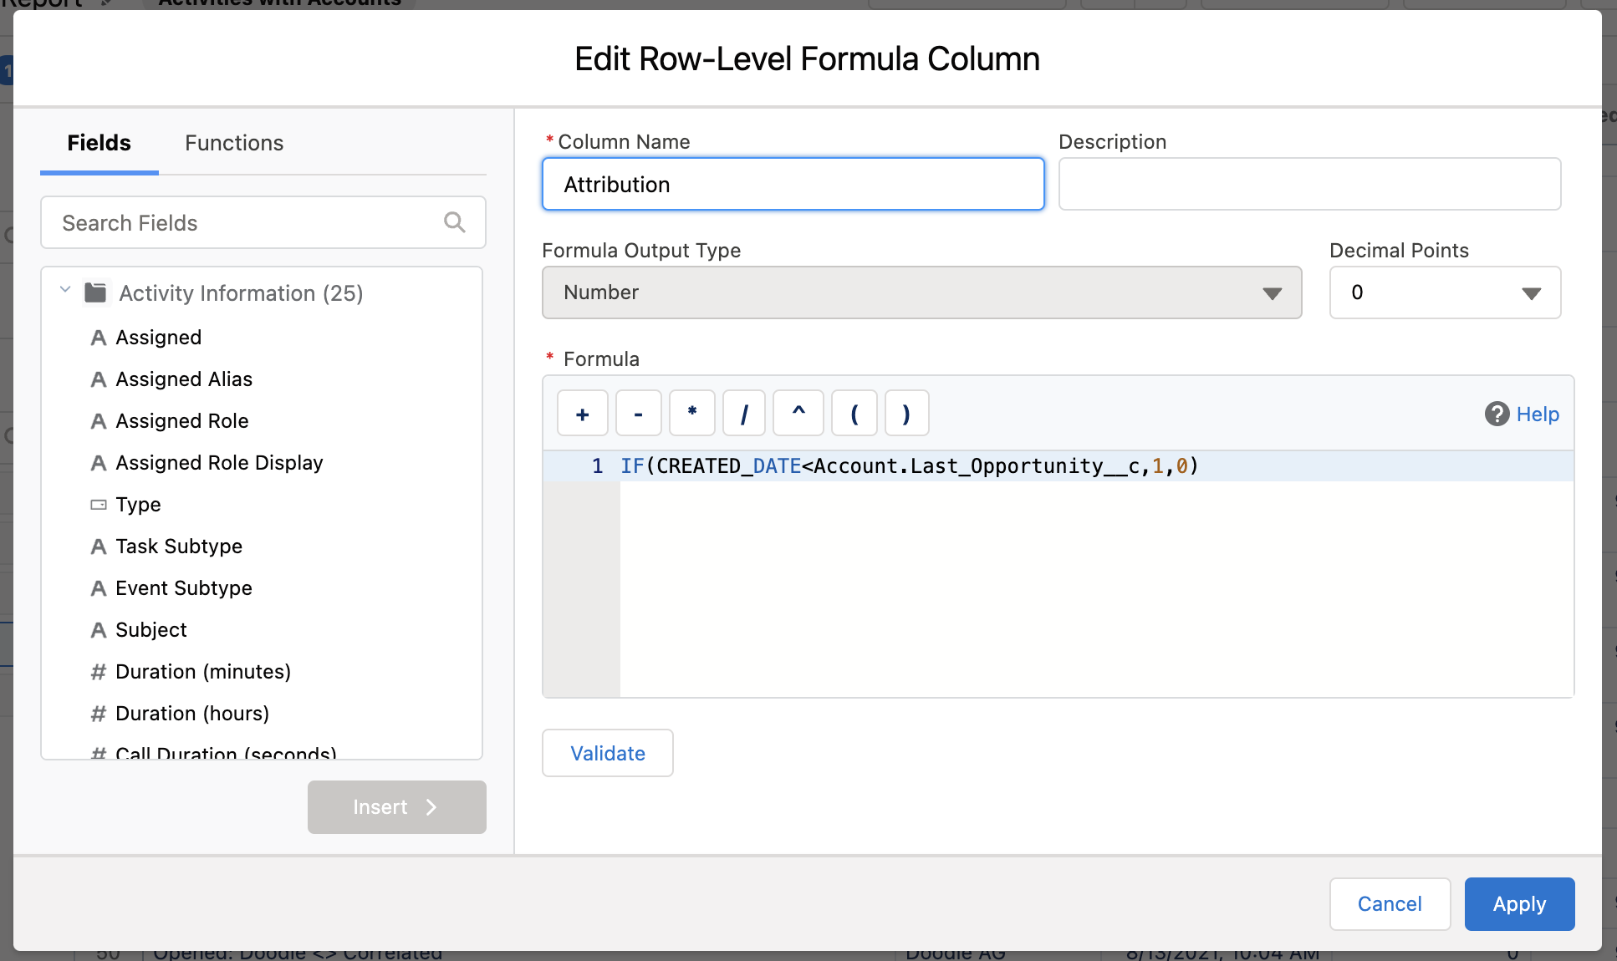Click the disabled Insert button
1617x961 pixels.
[x=396, y=807]
